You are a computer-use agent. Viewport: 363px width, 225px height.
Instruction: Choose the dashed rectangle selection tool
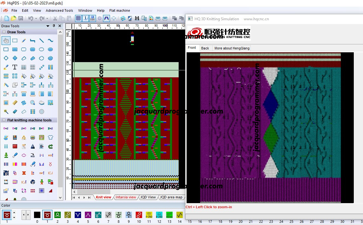pyautogui.click(x=15, y=41)
